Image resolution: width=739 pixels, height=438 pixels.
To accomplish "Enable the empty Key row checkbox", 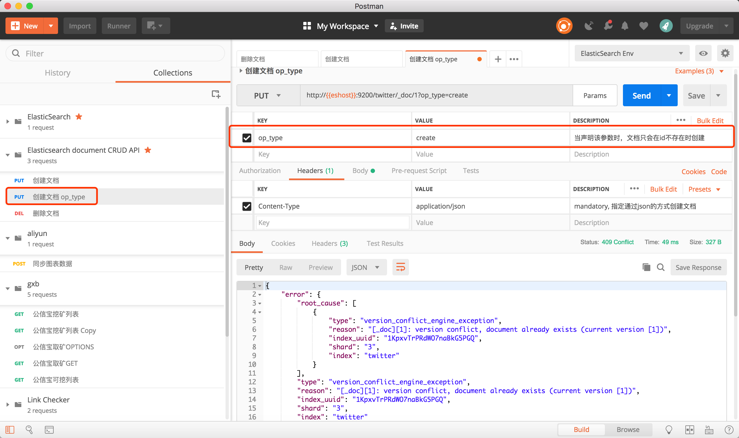I will (x=247, y=154).
